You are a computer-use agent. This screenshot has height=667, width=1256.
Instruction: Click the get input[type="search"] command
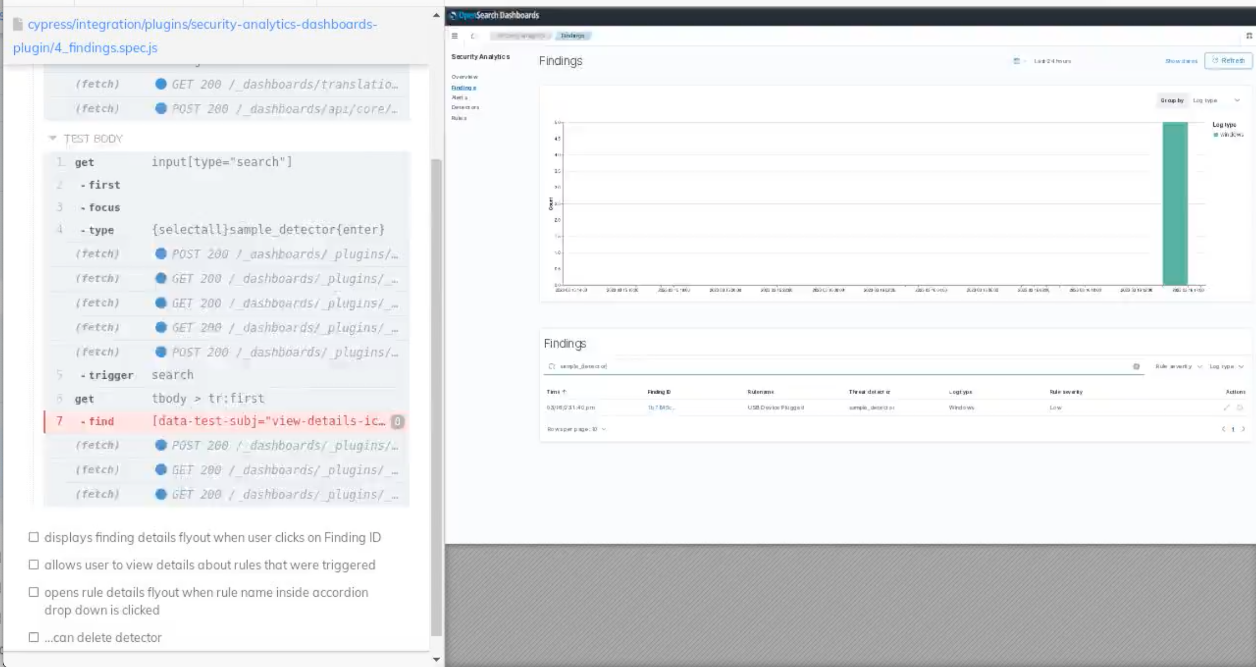point(226,162)
